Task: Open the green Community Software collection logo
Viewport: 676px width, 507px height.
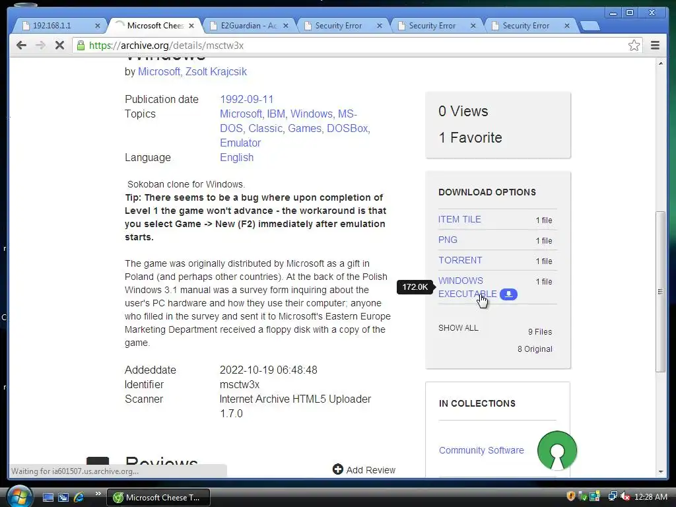Action: click(x=557, y=450)
